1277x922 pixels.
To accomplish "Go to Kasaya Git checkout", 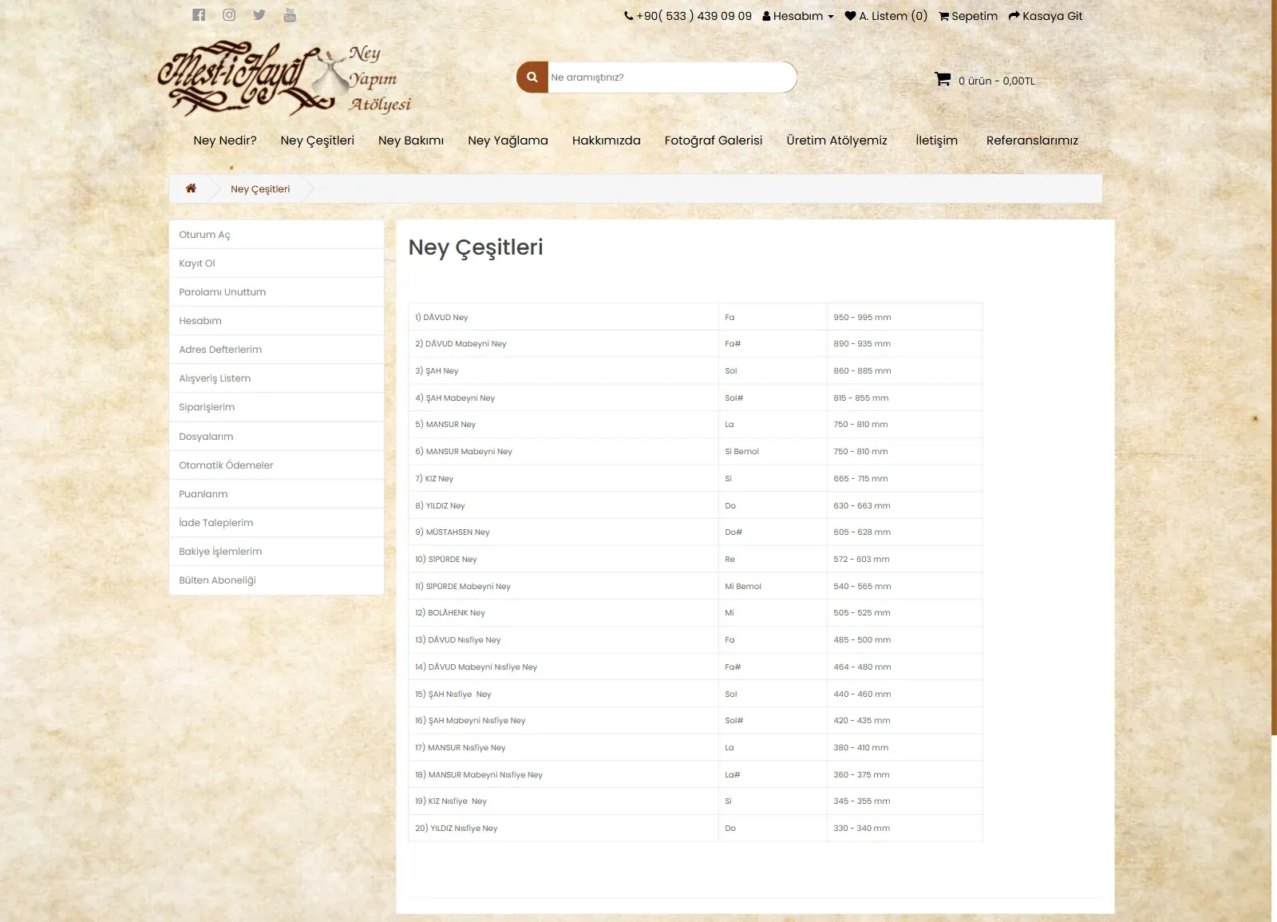I will 1046,16.
